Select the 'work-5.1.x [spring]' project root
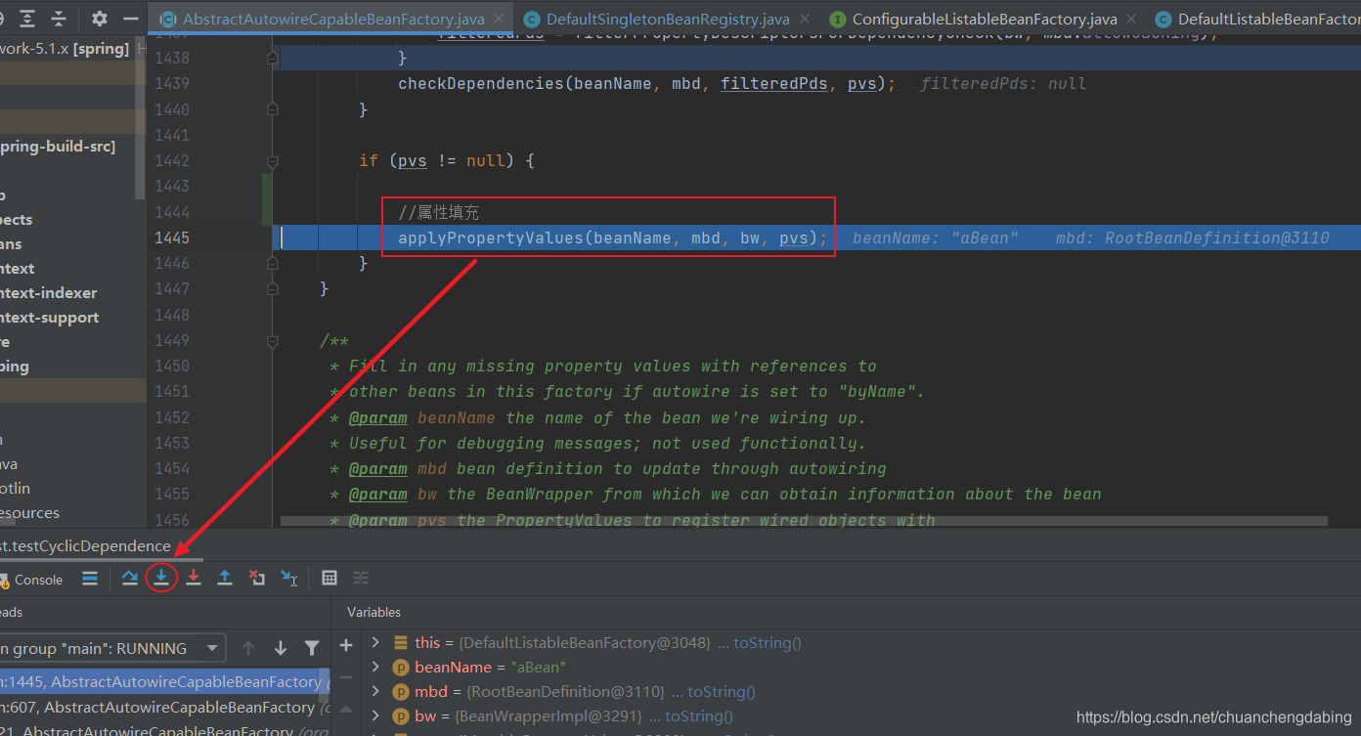1361x736 pixels. click(x=65, y=49)
